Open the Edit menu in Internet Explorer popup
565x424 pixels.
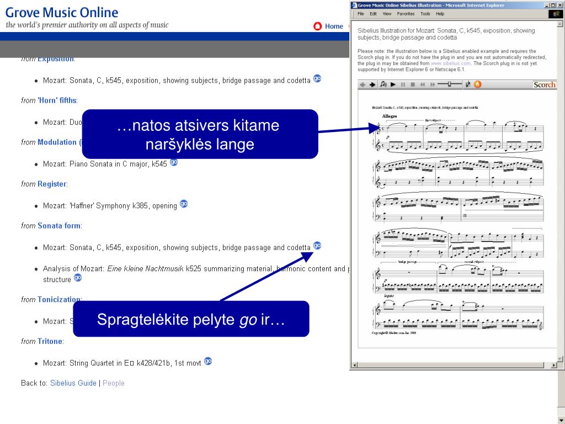[x=374, y=14]
